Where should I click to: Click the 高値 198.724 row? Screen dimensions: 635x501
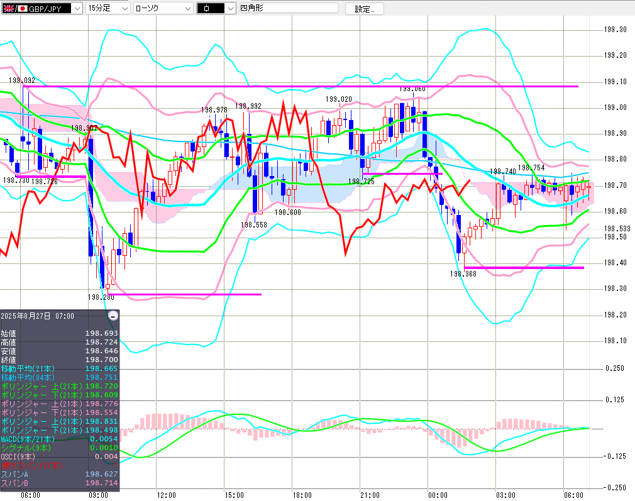[x=60, y=342]
